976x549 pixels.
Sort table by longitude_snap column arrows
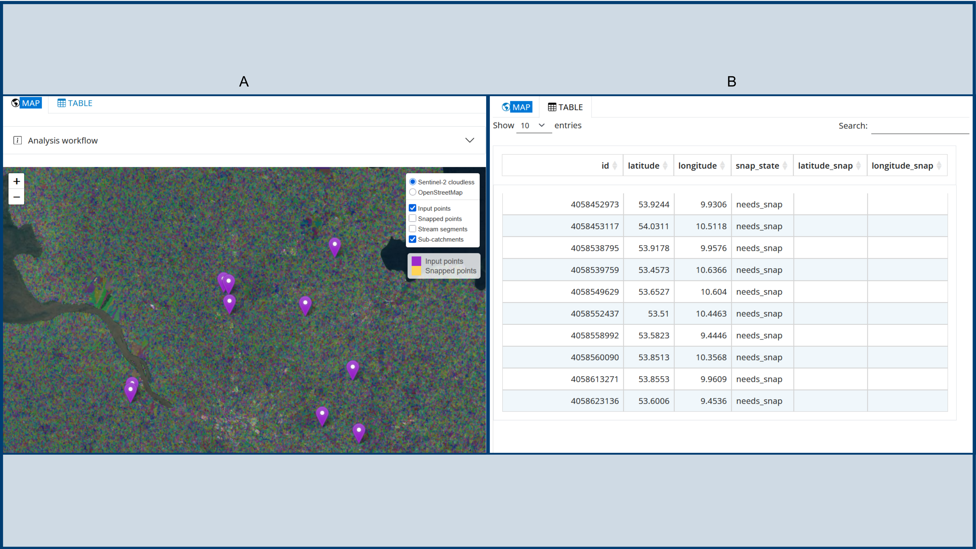(939, 166)
